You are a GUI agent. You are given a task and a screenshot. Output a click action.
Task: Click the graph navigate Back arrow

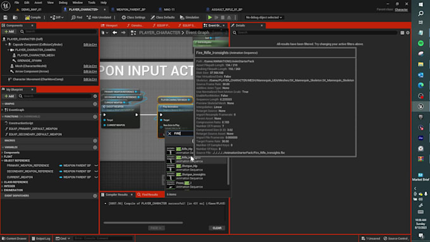pos(114,33)
